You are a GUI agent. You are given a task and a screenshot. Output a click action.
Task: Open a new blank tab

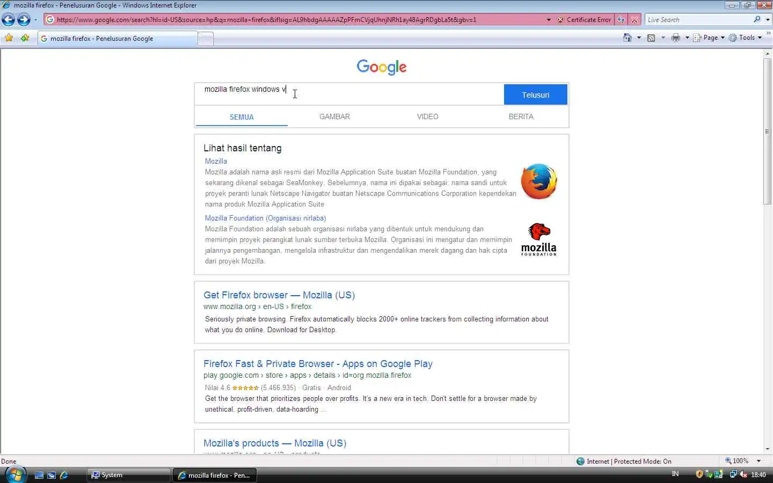pos(206,39)
